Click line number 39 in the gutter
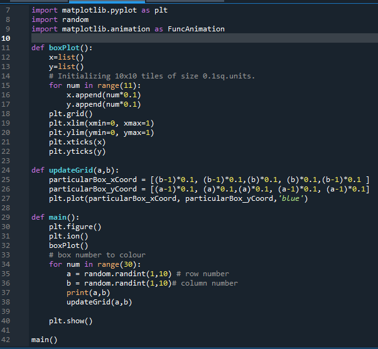Viewport: 378px width, 349px height. (x=6, y=311)
